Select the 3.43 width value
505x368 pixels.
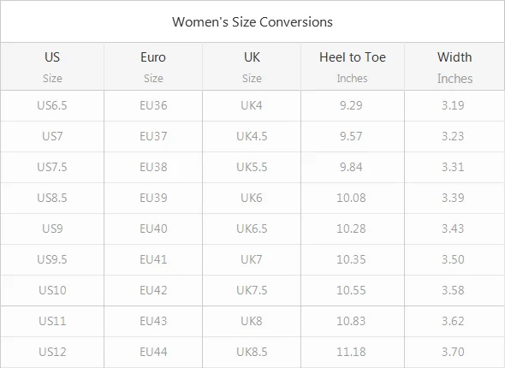(453, 229)
